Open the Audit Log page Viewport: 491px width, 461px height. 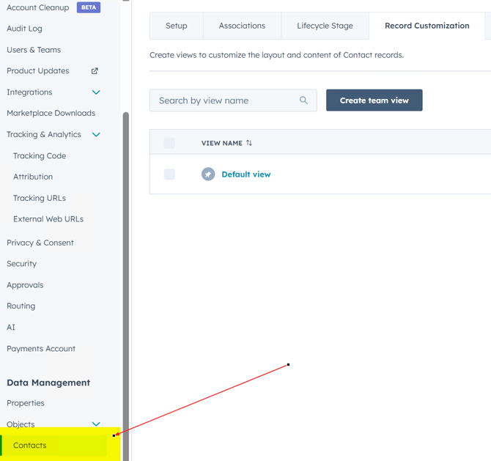pyautogui.click(x=24, y=29)
